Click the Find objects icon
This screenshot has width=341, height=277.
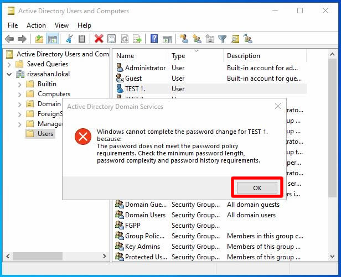[x=235, y=39]
